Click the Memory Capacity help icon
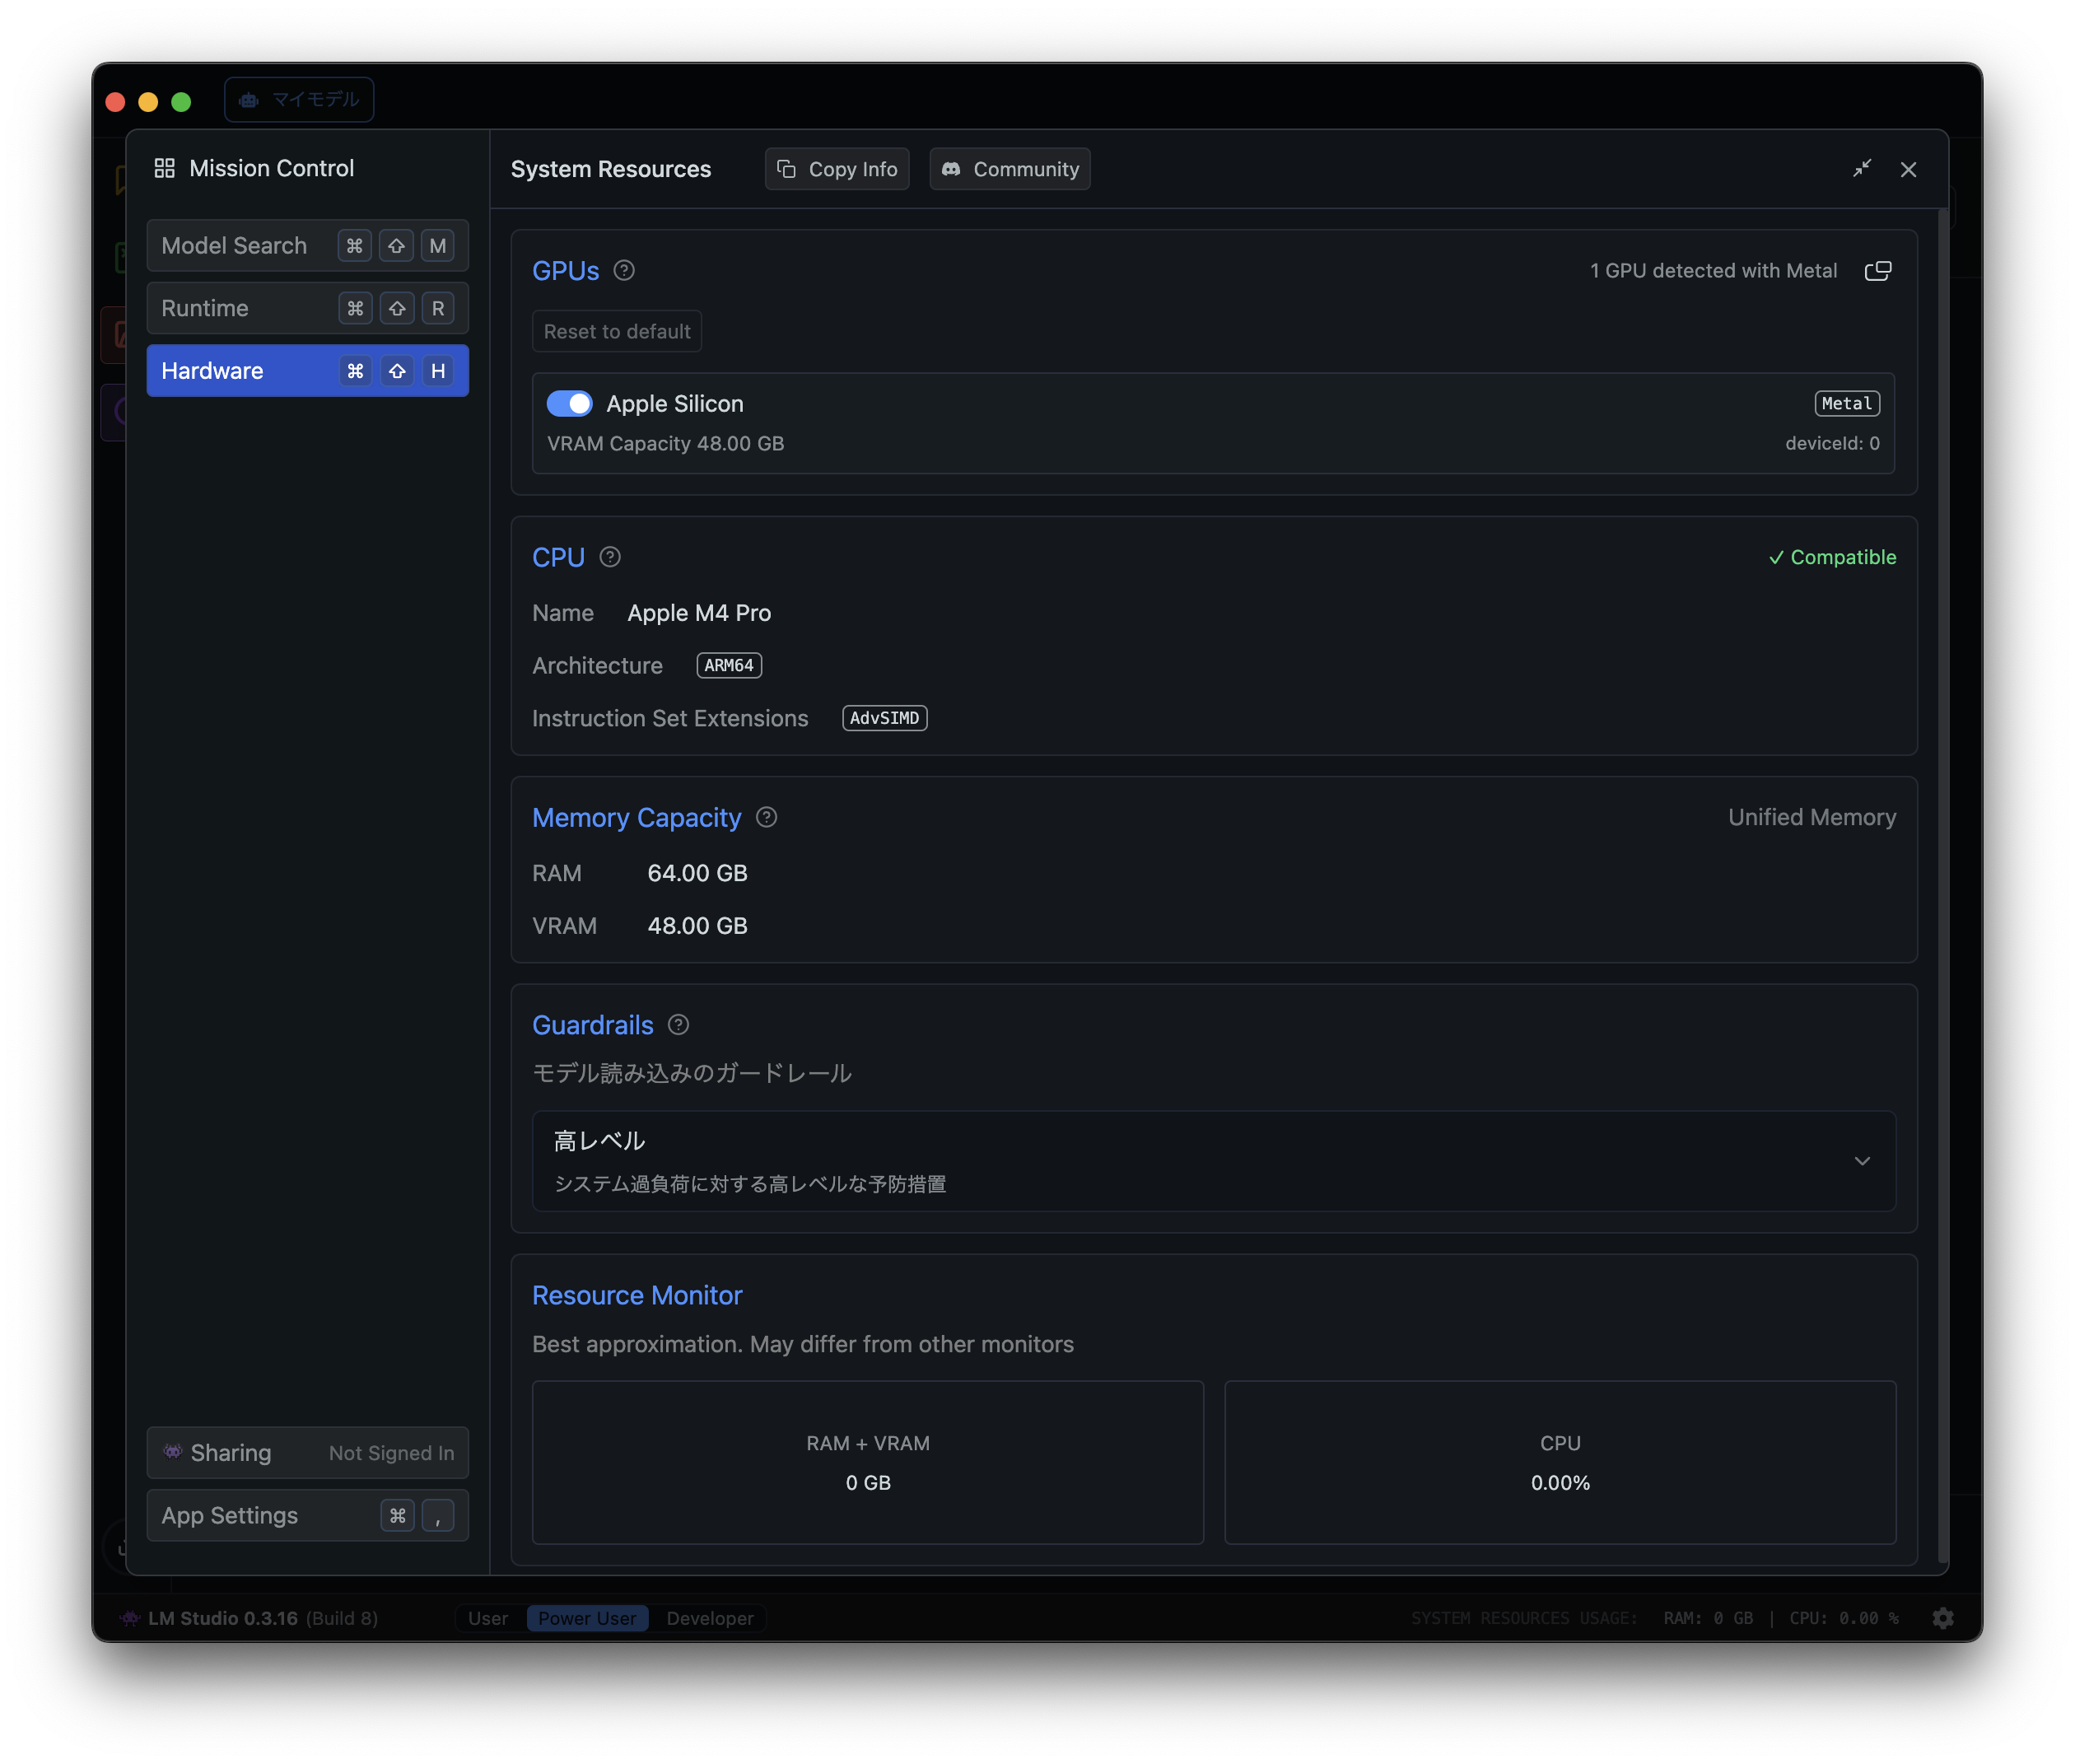This screenshot has height=1764, width=2075. click(767, 817)
